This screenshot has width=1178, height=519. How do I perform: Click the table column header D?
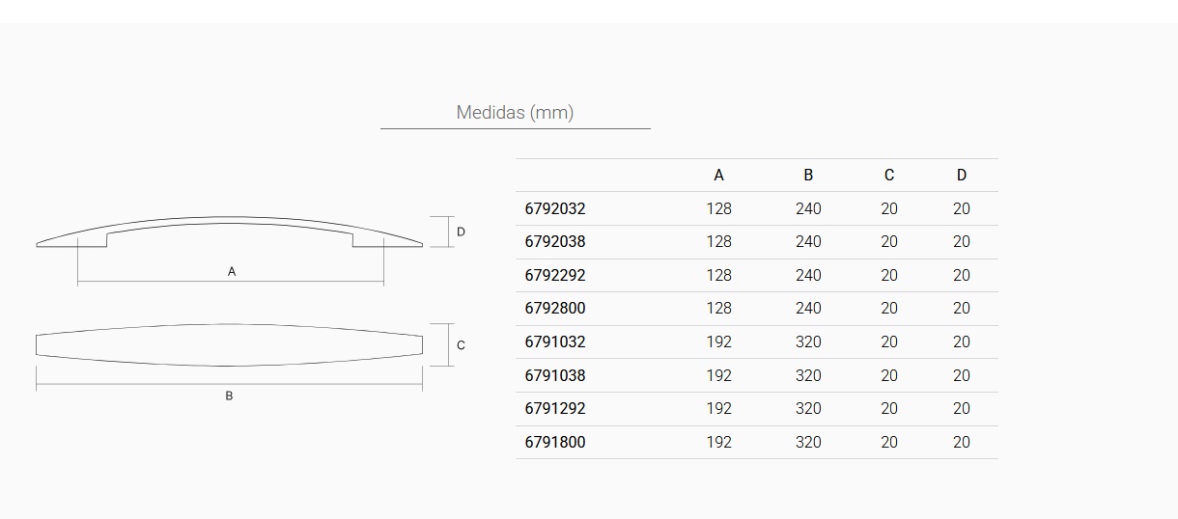click(962, 176)
